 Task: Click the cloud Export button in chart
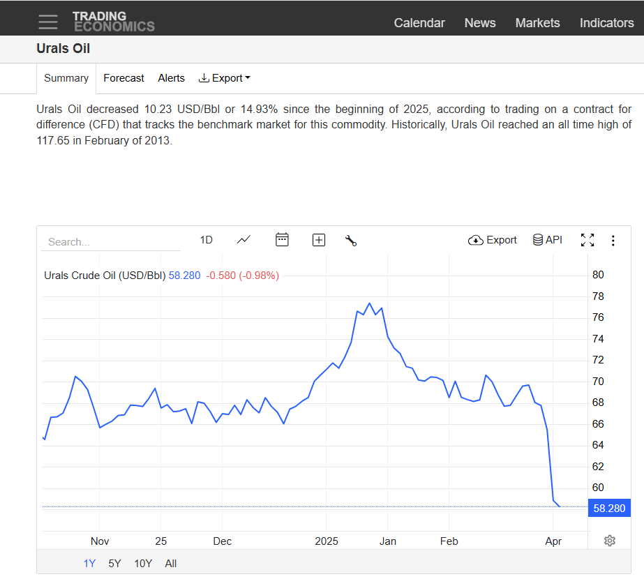coord(492,240)
